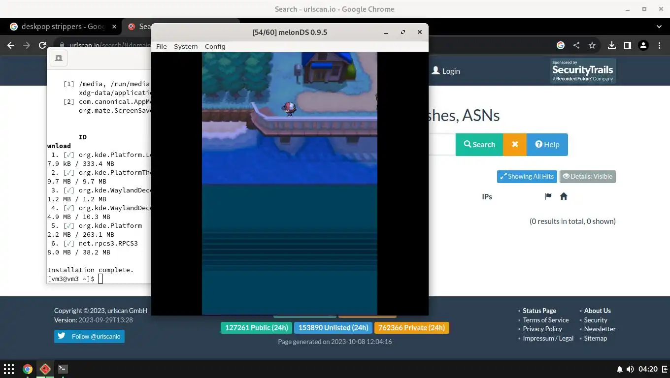Open Chrome downloads
Screen dimensions: 670x378
(612, 45)
